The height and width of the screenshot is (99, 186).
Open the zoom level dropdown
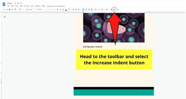click(21, 9)
